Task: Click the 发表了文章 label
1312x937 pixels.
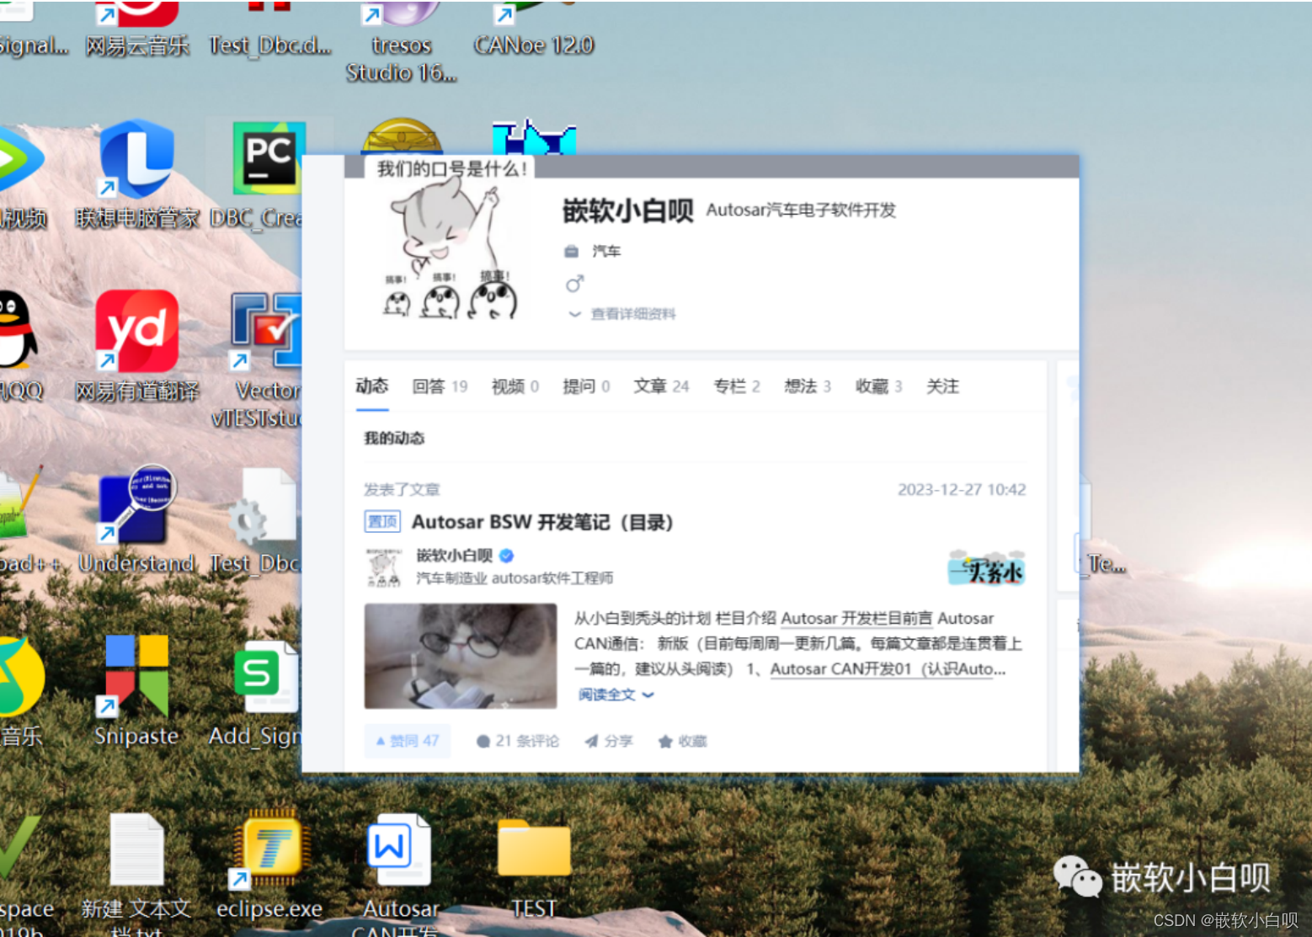Action: coord(402,490)
